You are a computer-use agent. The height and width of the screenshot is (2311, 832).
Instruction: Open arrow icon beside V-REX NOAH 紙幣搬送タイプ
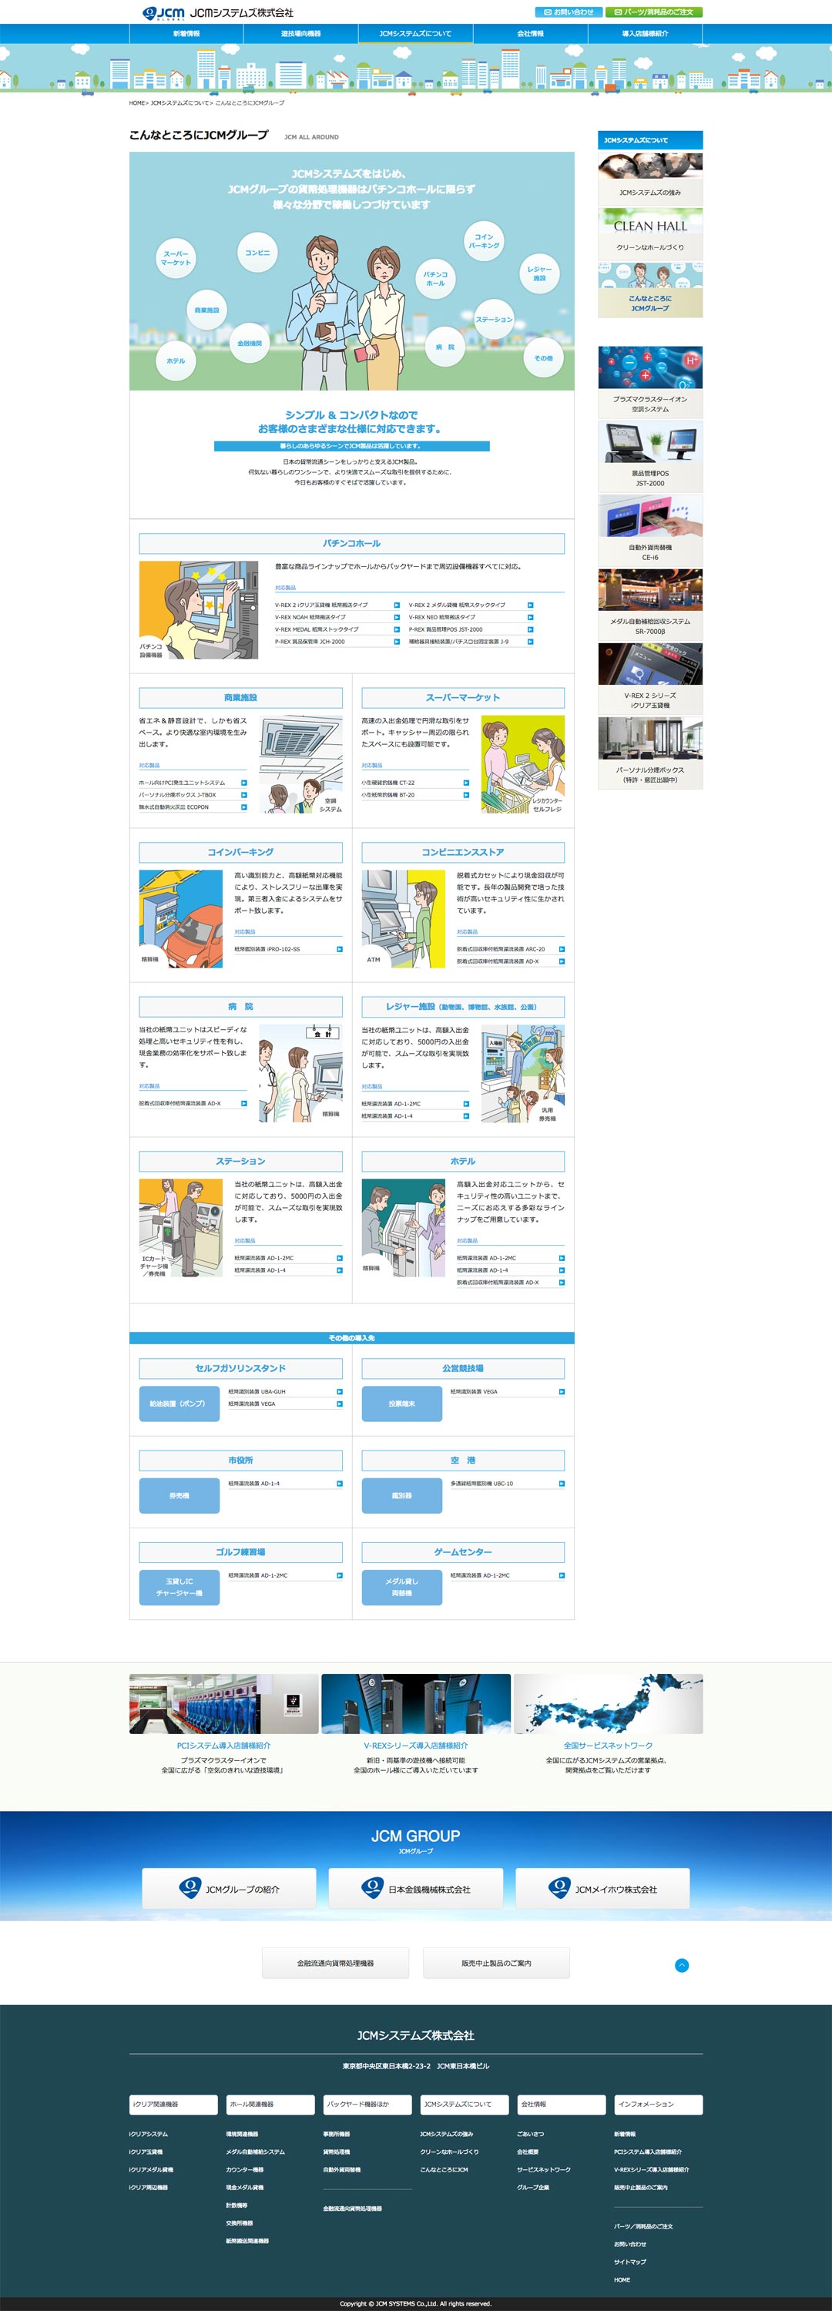coord(397,617)
